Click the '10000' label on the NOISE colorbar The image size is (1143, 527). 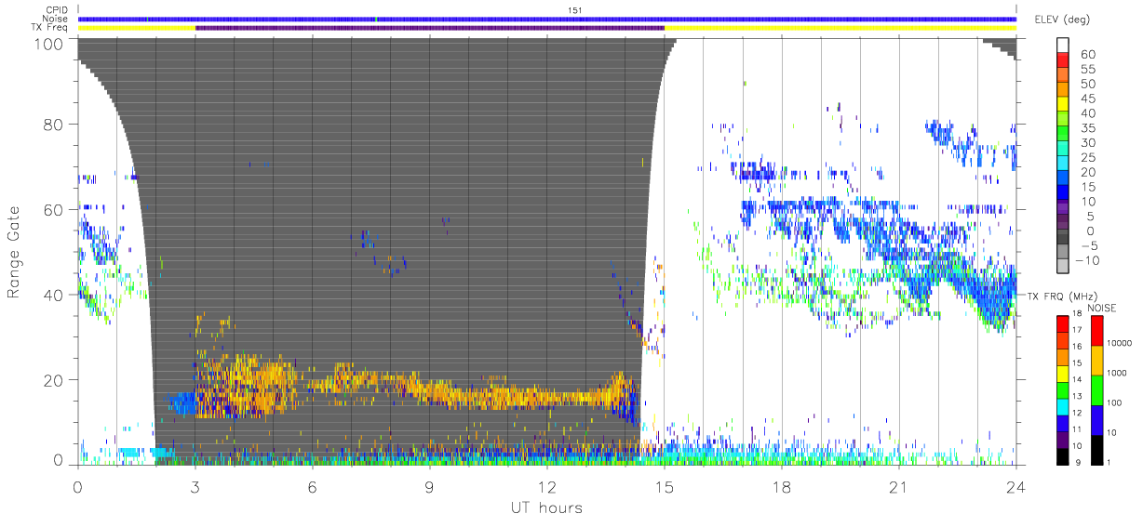(x=1121, y=343)
